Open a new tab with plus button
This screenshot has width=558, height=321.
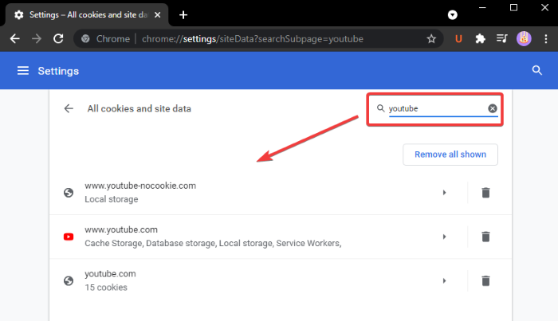[x=183, y=14]
